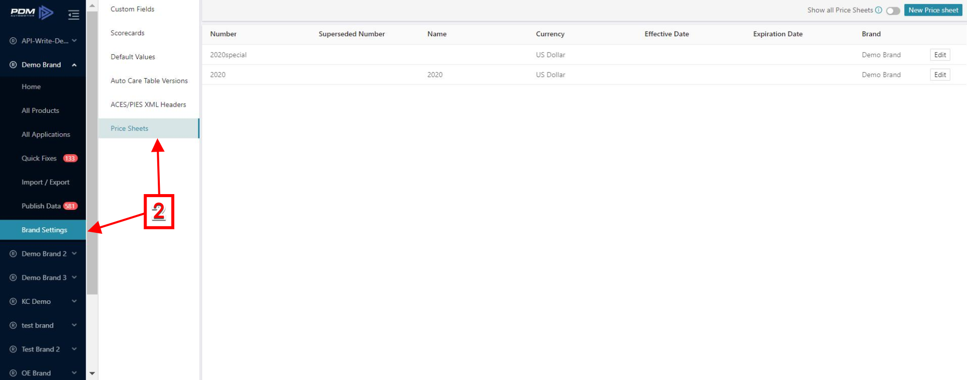
Task: Click the registered icon beside KC Demo
Action: pyautogui.click(x=13, y=302)
